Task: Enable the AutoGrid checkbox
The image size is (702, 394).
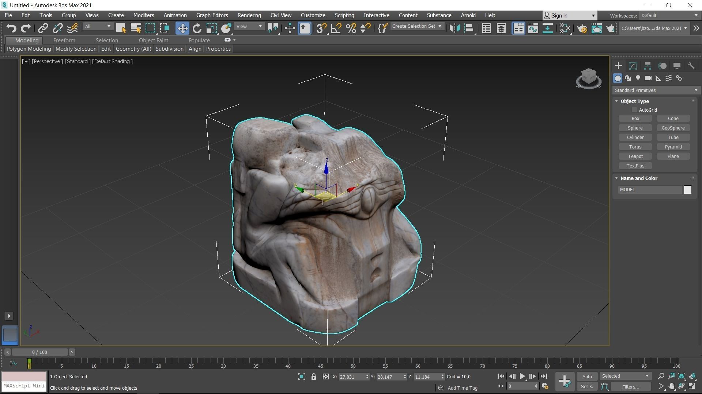Action: (634, 110)
